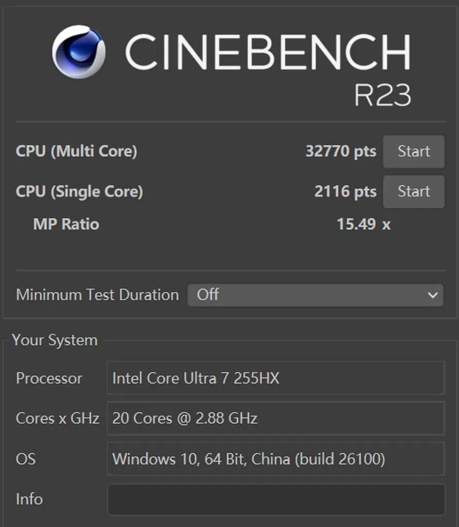Click the 32770 pts multi core score
This screenshot has width=459, height=527.
(340, 152)
